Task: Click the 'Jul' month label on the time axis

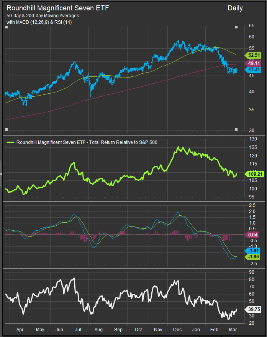Action: [78, 330]
